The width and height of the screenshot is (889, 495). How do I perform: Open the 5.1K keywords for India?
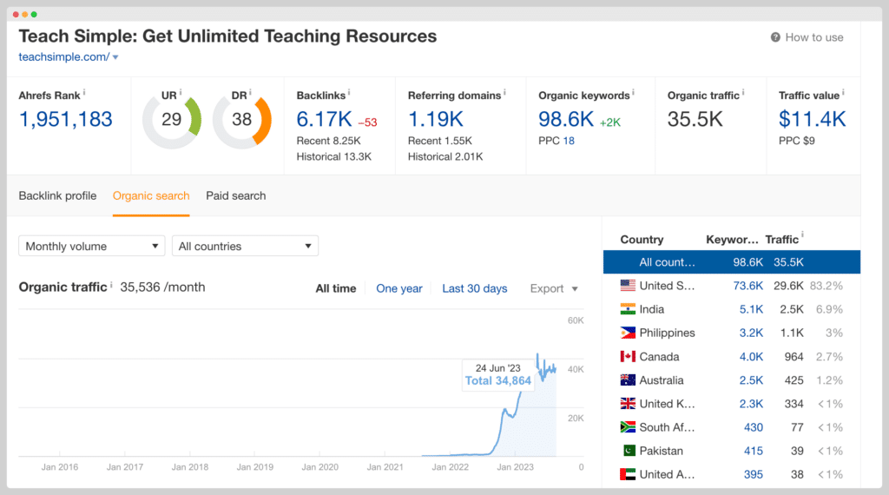pyautogui.click(x=751, y=309)
